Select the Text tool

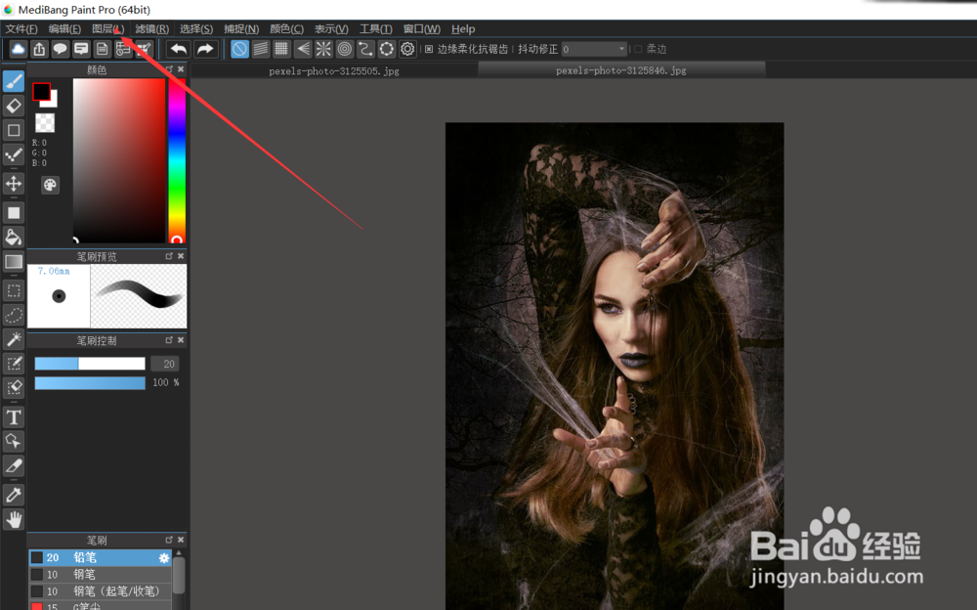tap(14, 417)
